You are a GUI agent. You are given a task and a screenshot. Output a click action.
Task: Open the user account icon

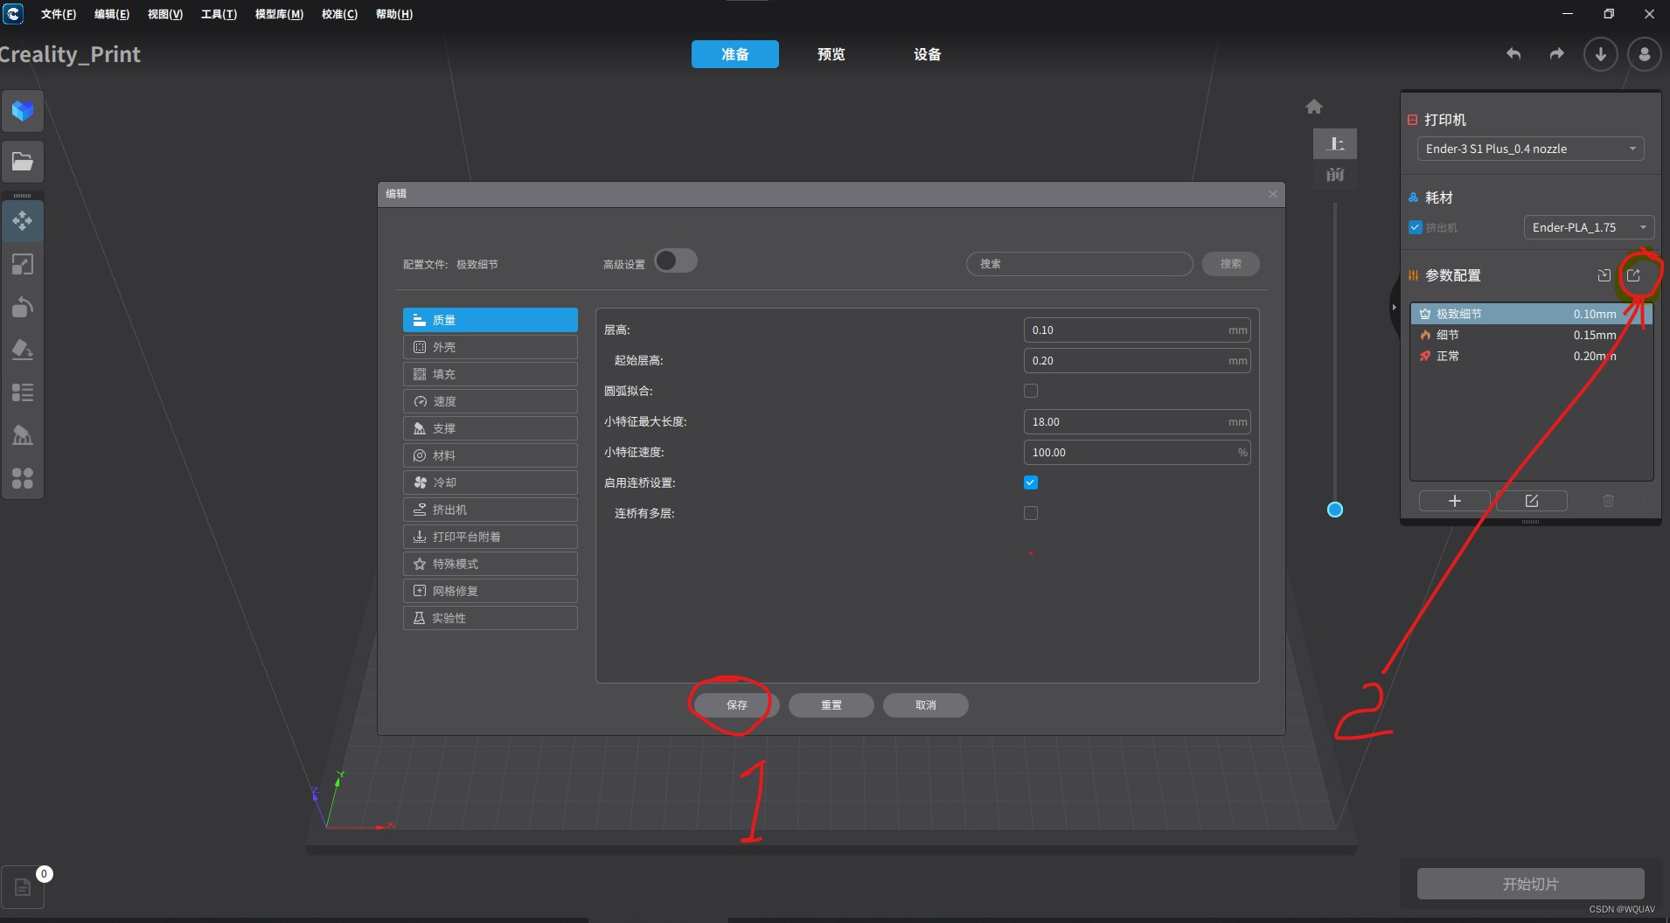(1645, 54)
